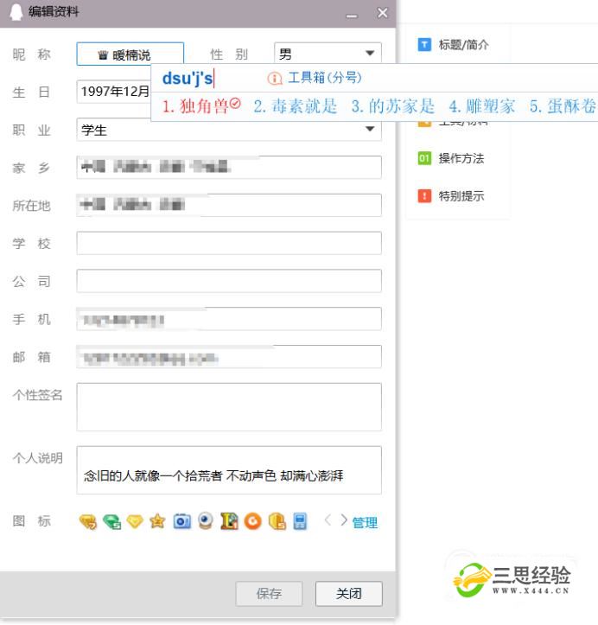Click the gold shield badge icon
This screenshot has height=625, width=598.
click(277, 521)
